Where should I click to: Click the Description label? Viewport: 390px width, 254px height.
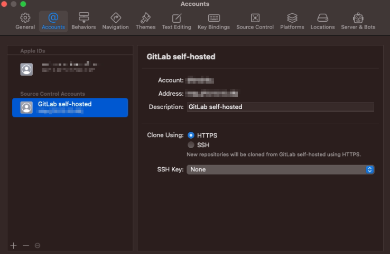pos(166,107)
